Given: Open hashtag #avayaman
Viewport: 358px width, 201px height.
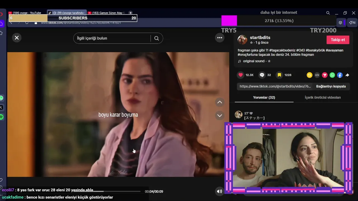Looking at the screenshot, I should [x=335, y=50].
